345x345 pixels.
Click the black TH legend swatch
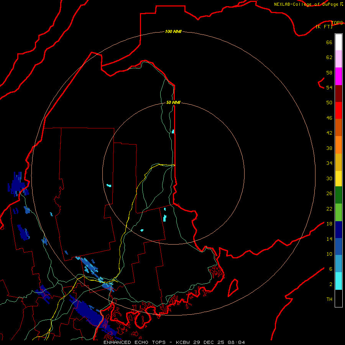tap(338, 298)
